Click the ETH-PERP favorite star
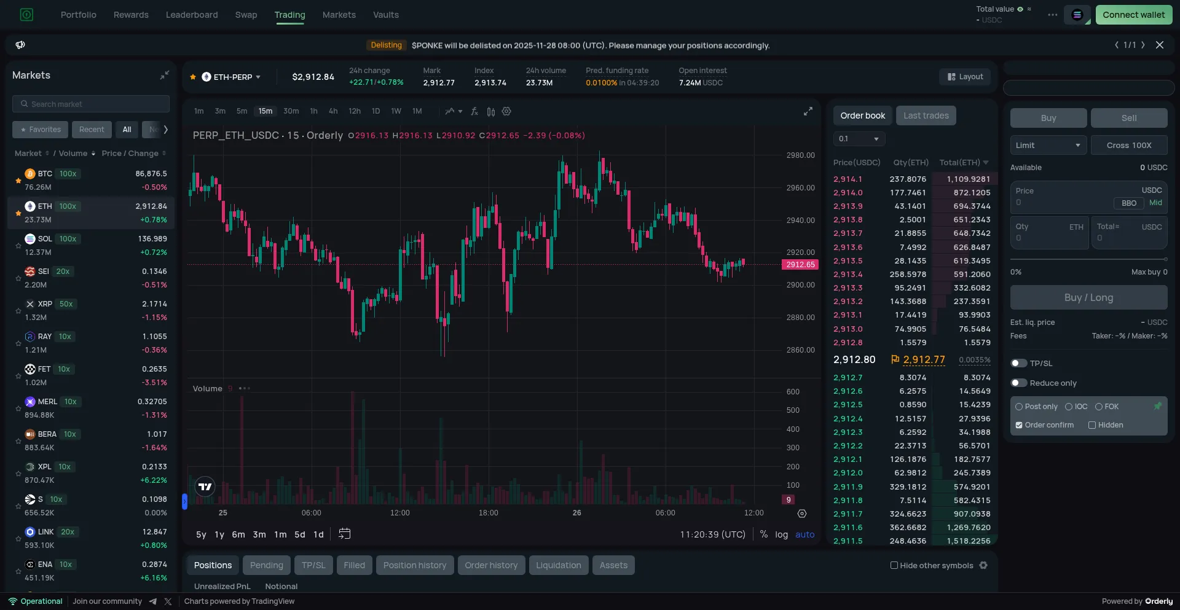The image size is (1180, 610). coord(193,77)
